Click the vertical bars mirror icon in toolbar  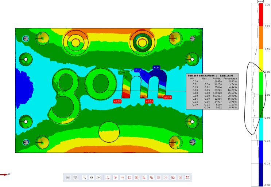pyautogui.click(x=92, y=177)
